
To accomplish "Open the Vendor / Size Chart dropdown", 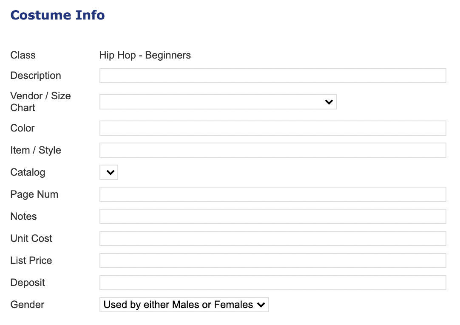I will tap(218, 102).
